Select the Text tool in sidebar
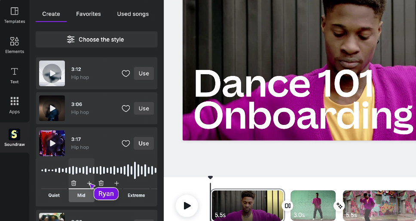This screenshot has width=416, height=221. click(x=15, y=75)
